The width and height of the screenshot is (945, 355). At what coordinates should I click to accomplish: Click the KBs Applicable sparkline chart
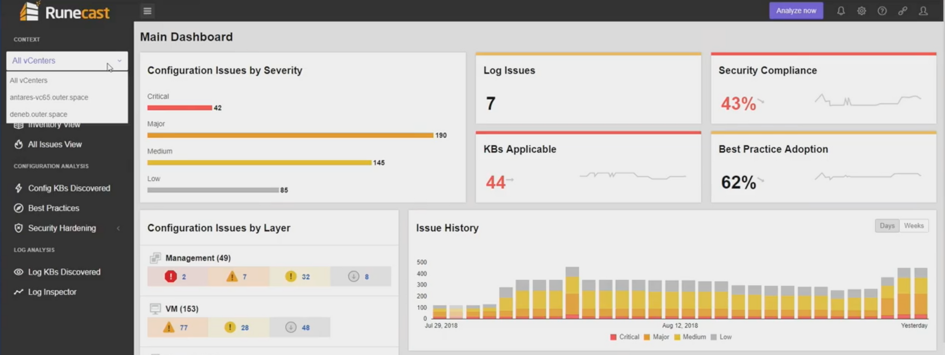coord(633,175)
